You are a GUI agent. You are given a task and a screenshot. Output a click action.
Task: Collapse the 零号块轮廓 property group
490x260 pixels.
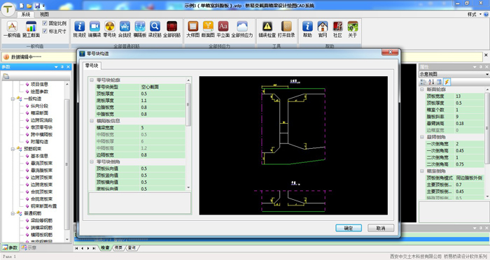(92, 80)
